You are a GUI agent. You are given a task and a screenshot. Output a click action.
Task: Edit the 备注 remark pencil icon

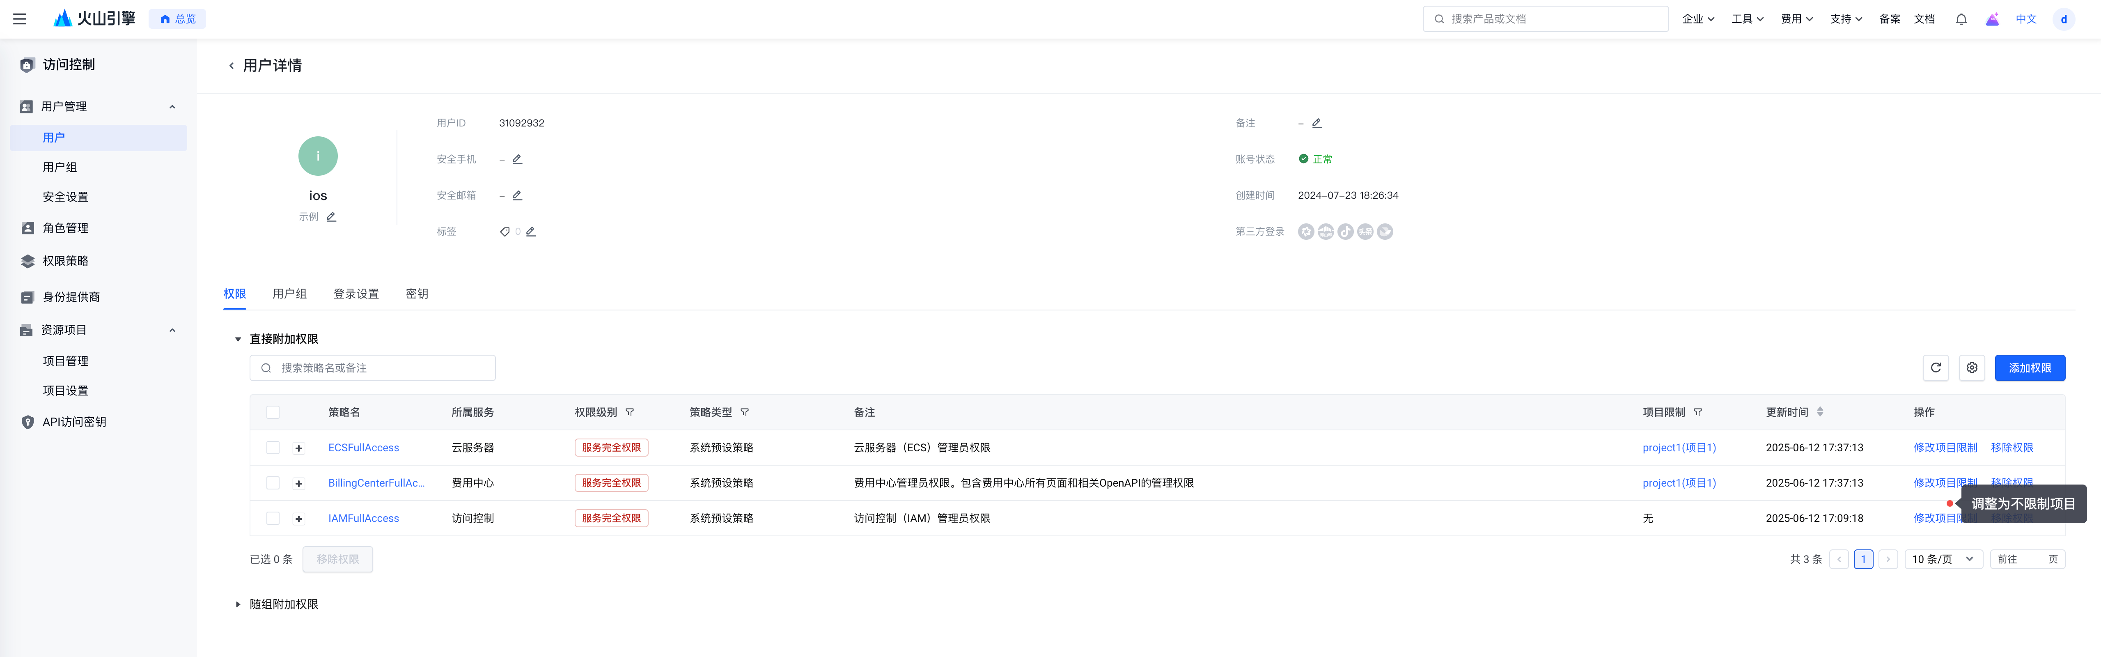tap(1317, 123)
